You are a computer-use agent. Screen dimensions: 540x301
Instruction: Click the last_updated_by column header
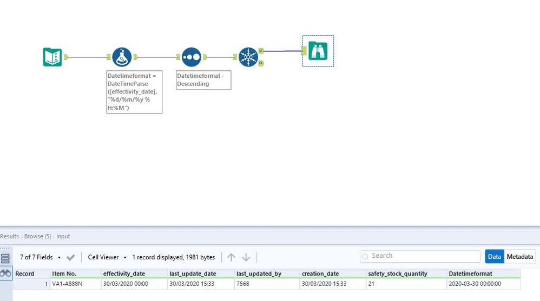(x=267, y=274)
